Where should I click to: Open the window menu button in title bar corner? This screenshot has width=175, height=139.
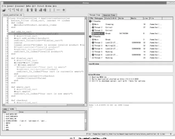pyautogui.click(x=2, y=3)
